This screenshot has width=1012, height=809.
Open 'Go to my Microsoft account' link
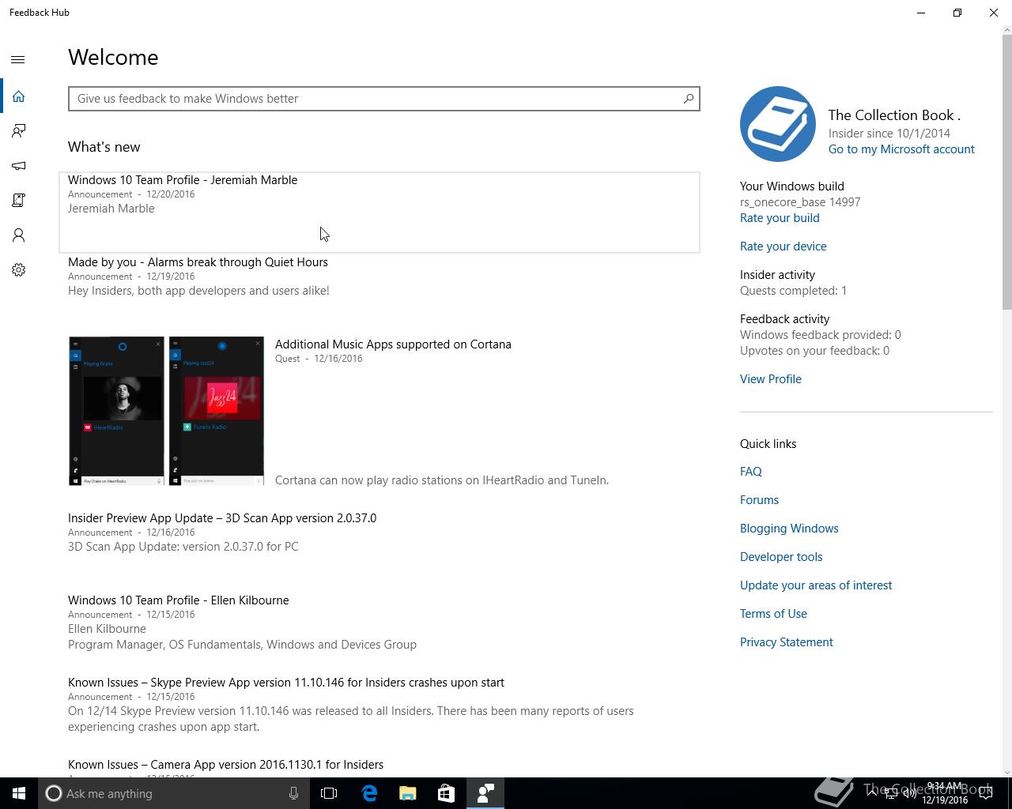point(901,149)
